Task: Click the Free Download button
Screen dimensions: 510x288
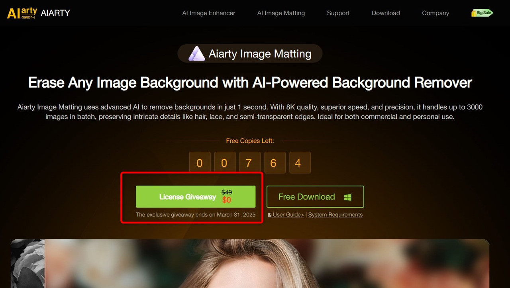Action: [315, 197]
